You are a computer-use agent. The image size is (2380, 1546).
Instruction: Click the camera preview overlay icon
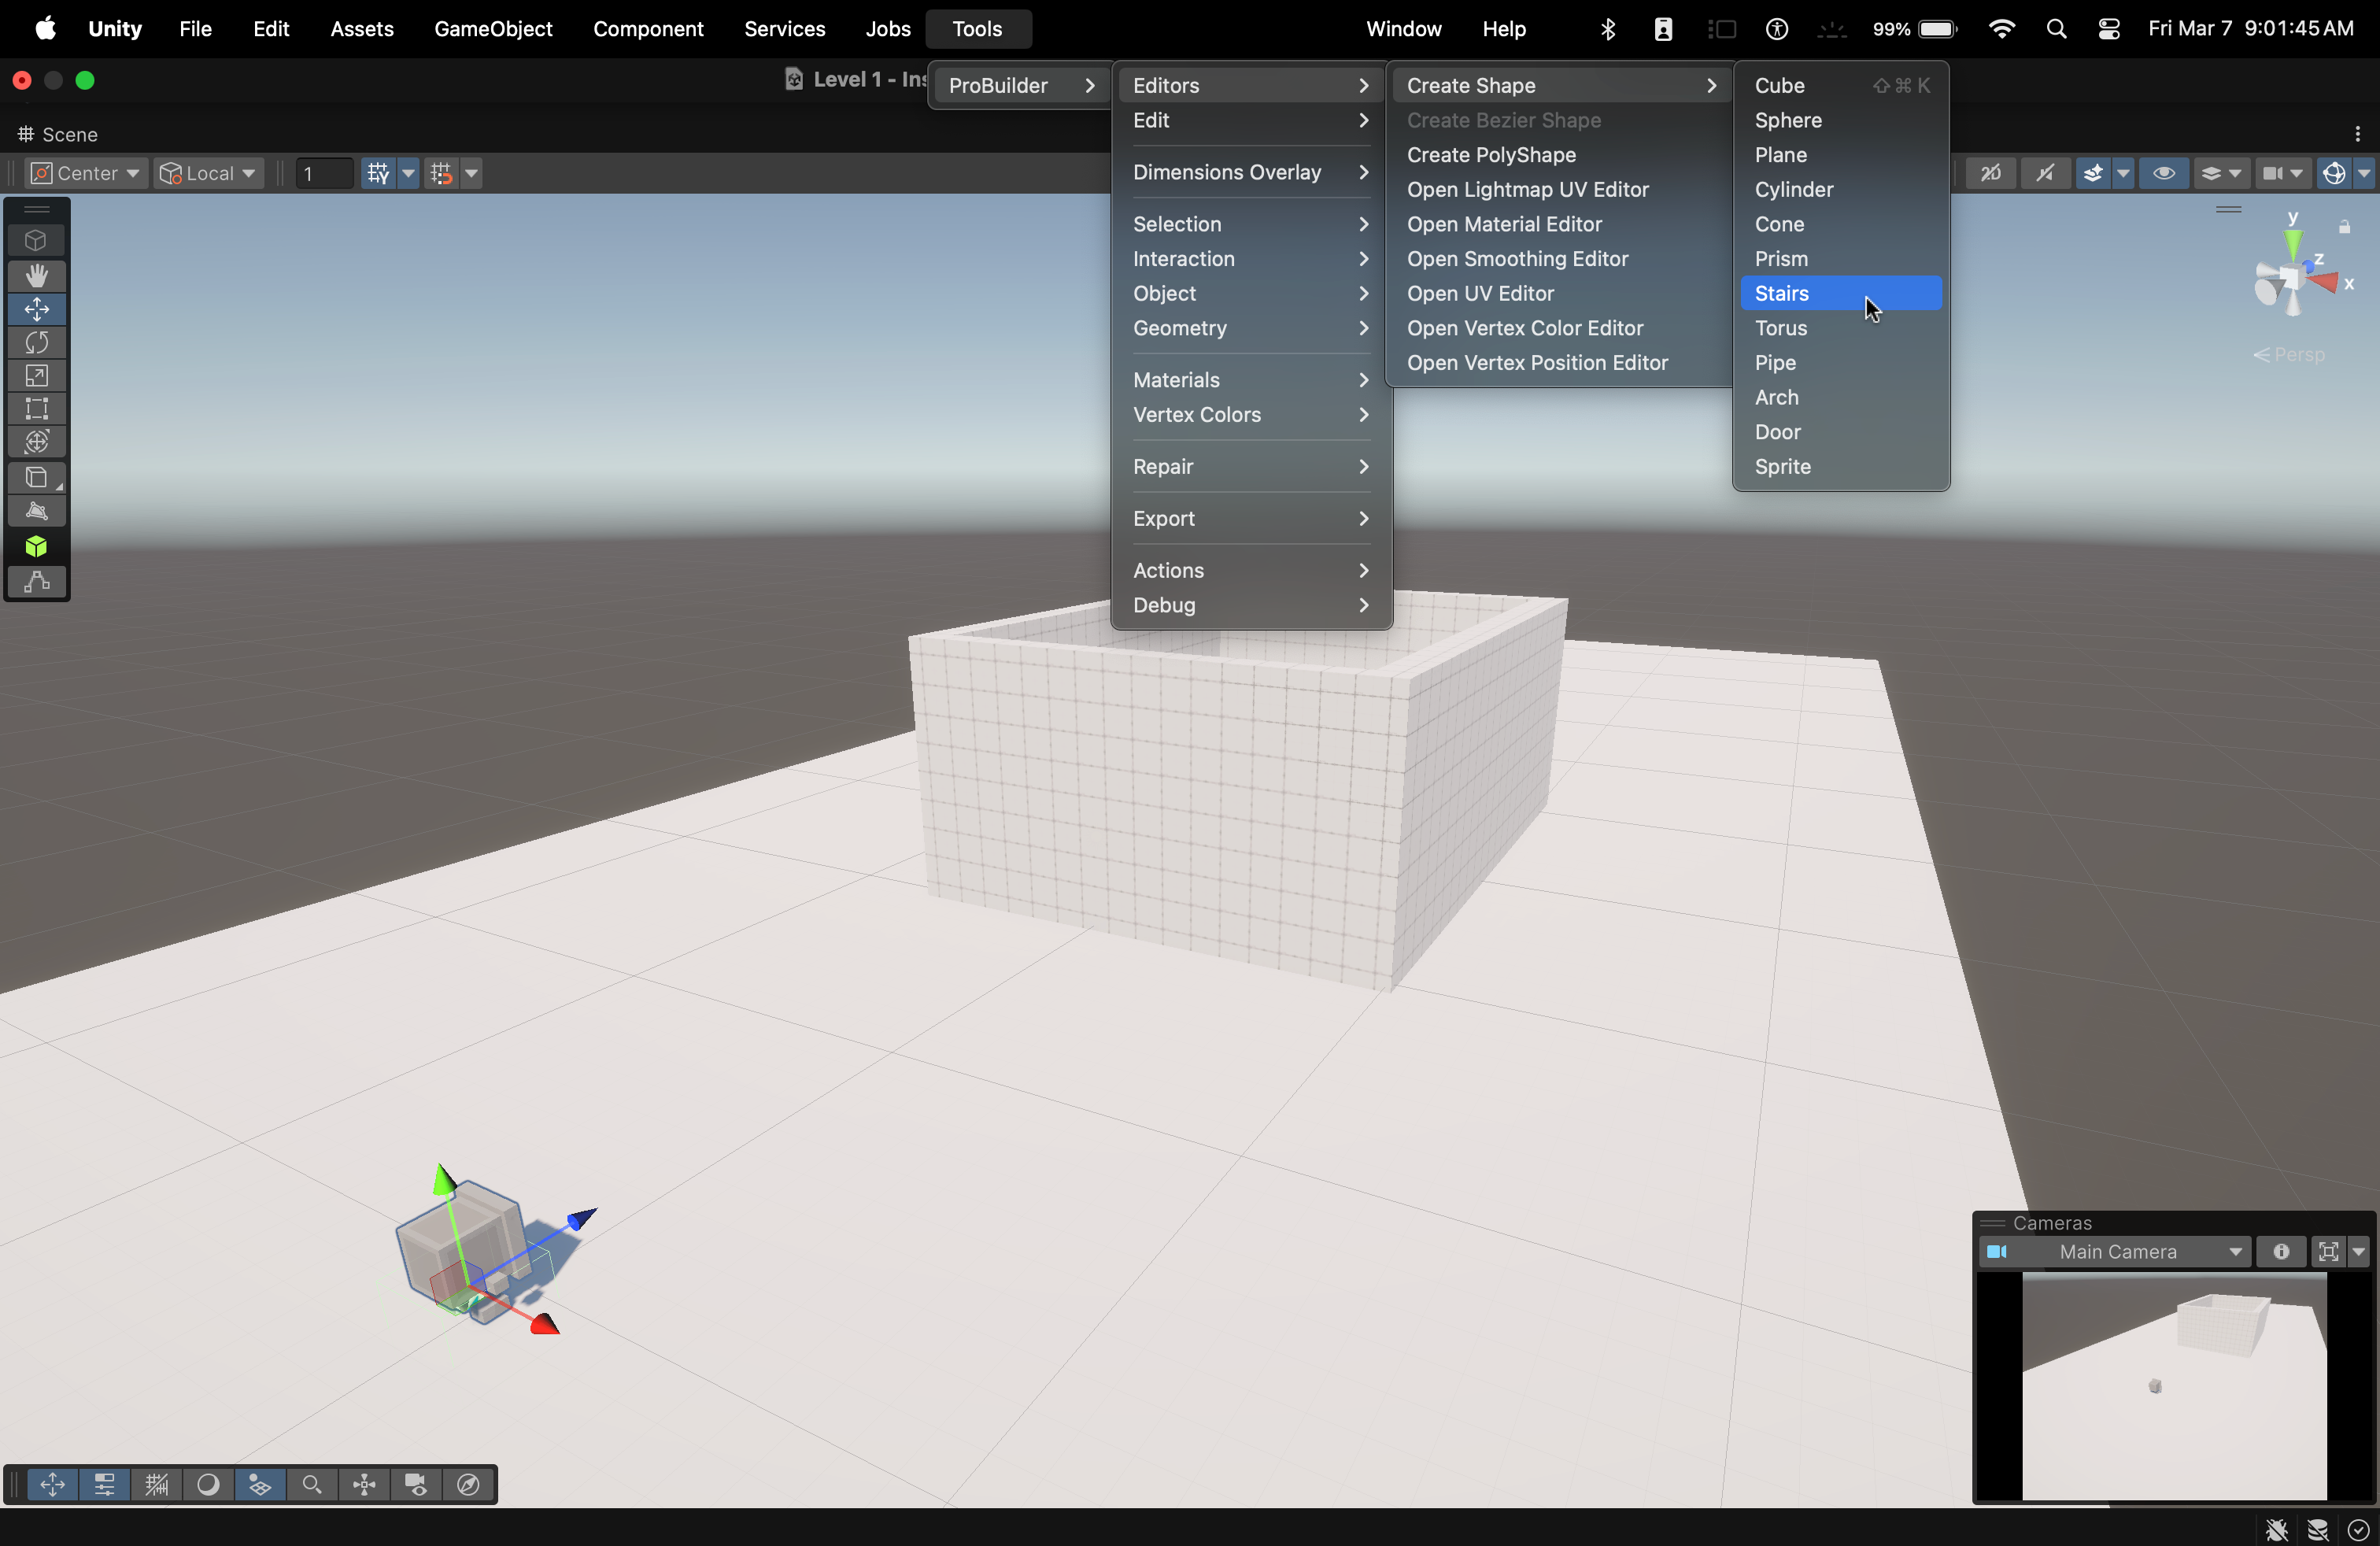coord(416,1485)
